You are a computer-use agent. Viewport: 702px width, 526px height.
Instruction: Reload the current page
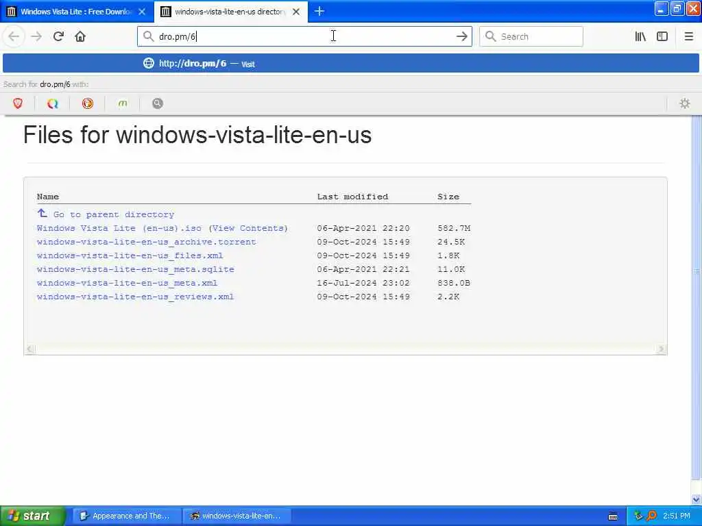click(58, 36)
